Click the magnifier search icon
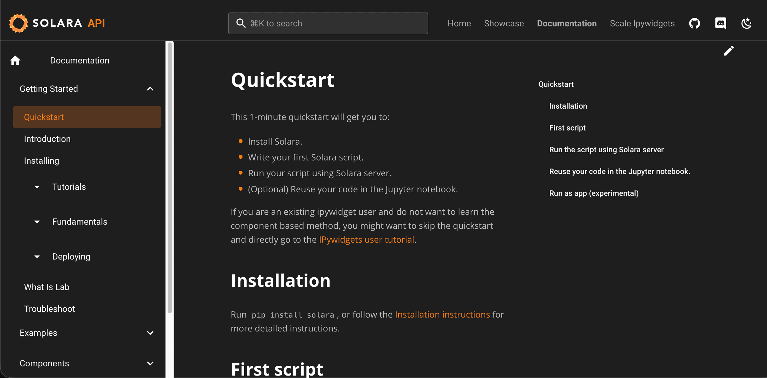Screen dimensions: 767x378 (241, 23)
